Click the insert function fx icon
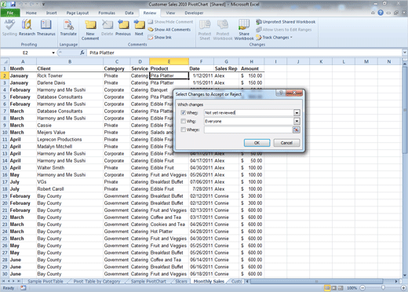408x292 pixels. (x=82, y=53)
